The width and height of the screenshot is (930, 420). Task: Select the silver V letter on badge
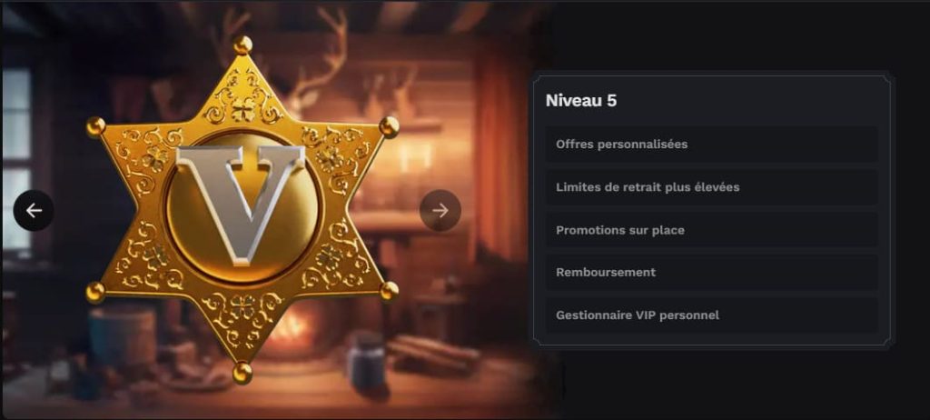[242, 204]
